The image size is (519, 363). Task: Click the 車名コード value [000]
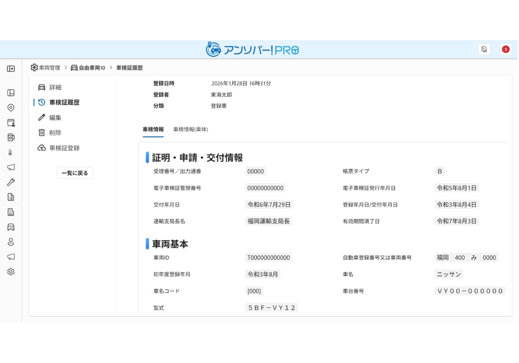click(x=254, y=291)
